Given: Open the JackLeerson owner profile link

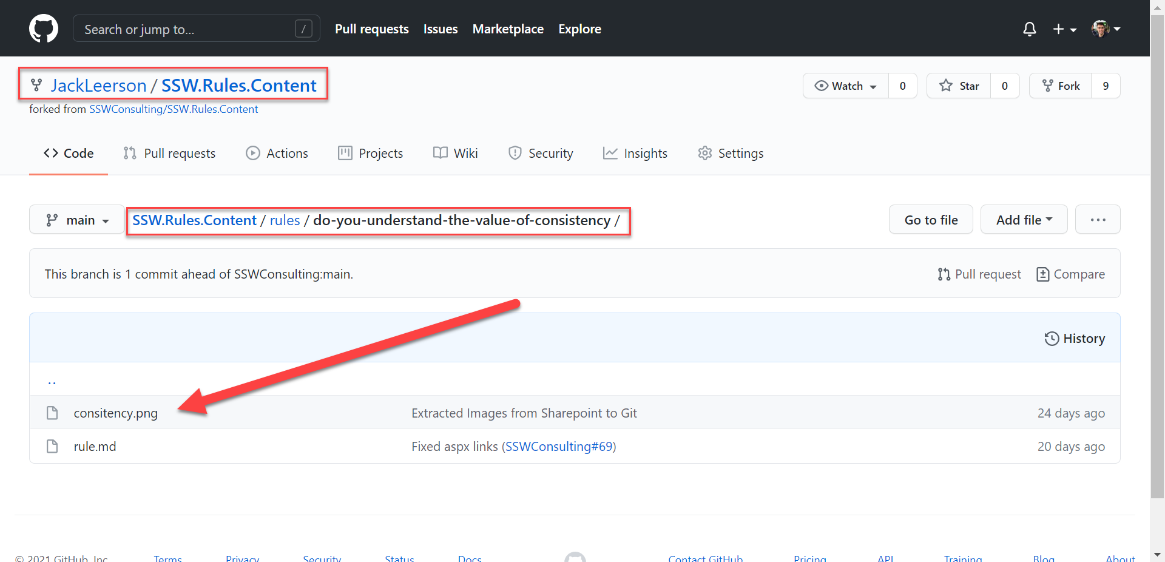Looking at the screenshot, I should [x=98, y=86].
